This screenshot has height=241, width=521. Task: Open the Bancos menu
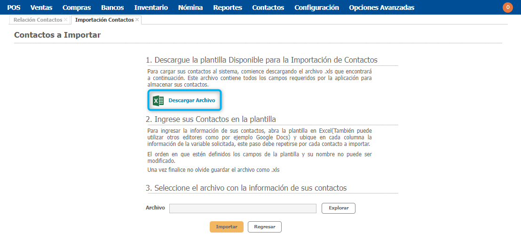point(112,8)
